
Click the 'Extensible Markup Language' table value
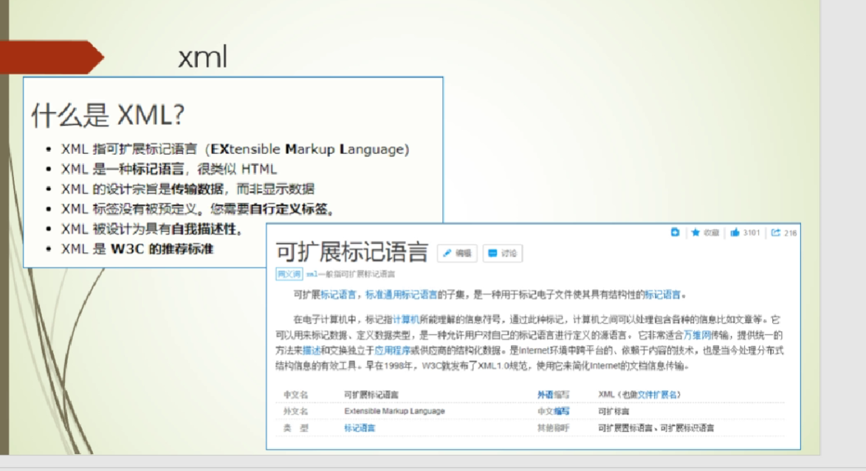pos(394,411)
